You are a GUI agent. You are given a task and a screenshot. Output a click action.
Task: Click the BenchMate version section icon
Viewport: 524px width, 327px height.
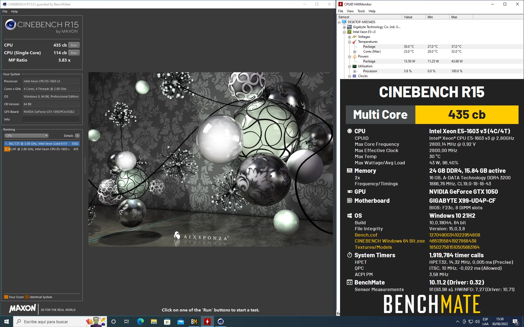point(349,282)
